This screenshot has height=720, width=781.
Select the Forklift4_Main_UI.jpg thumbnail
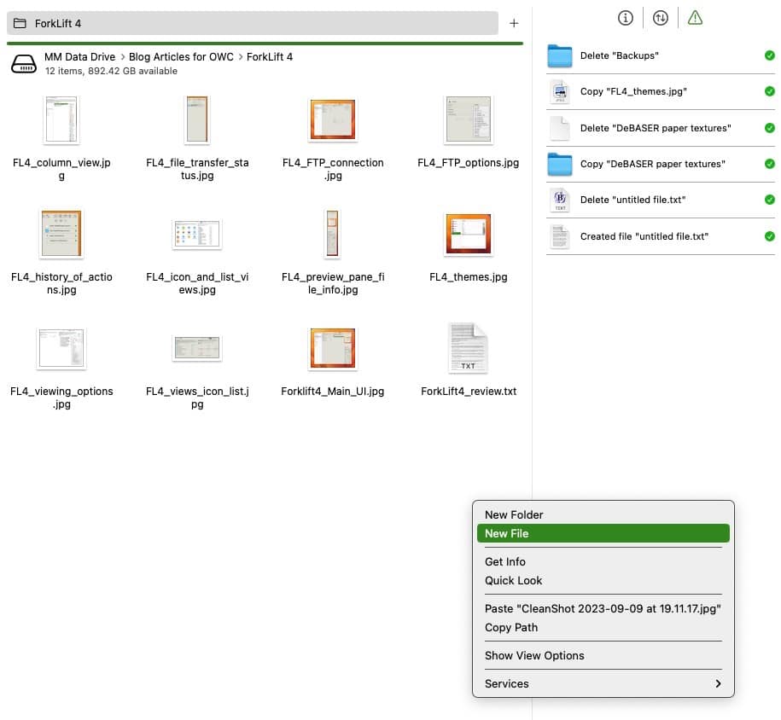coord(332,348)
